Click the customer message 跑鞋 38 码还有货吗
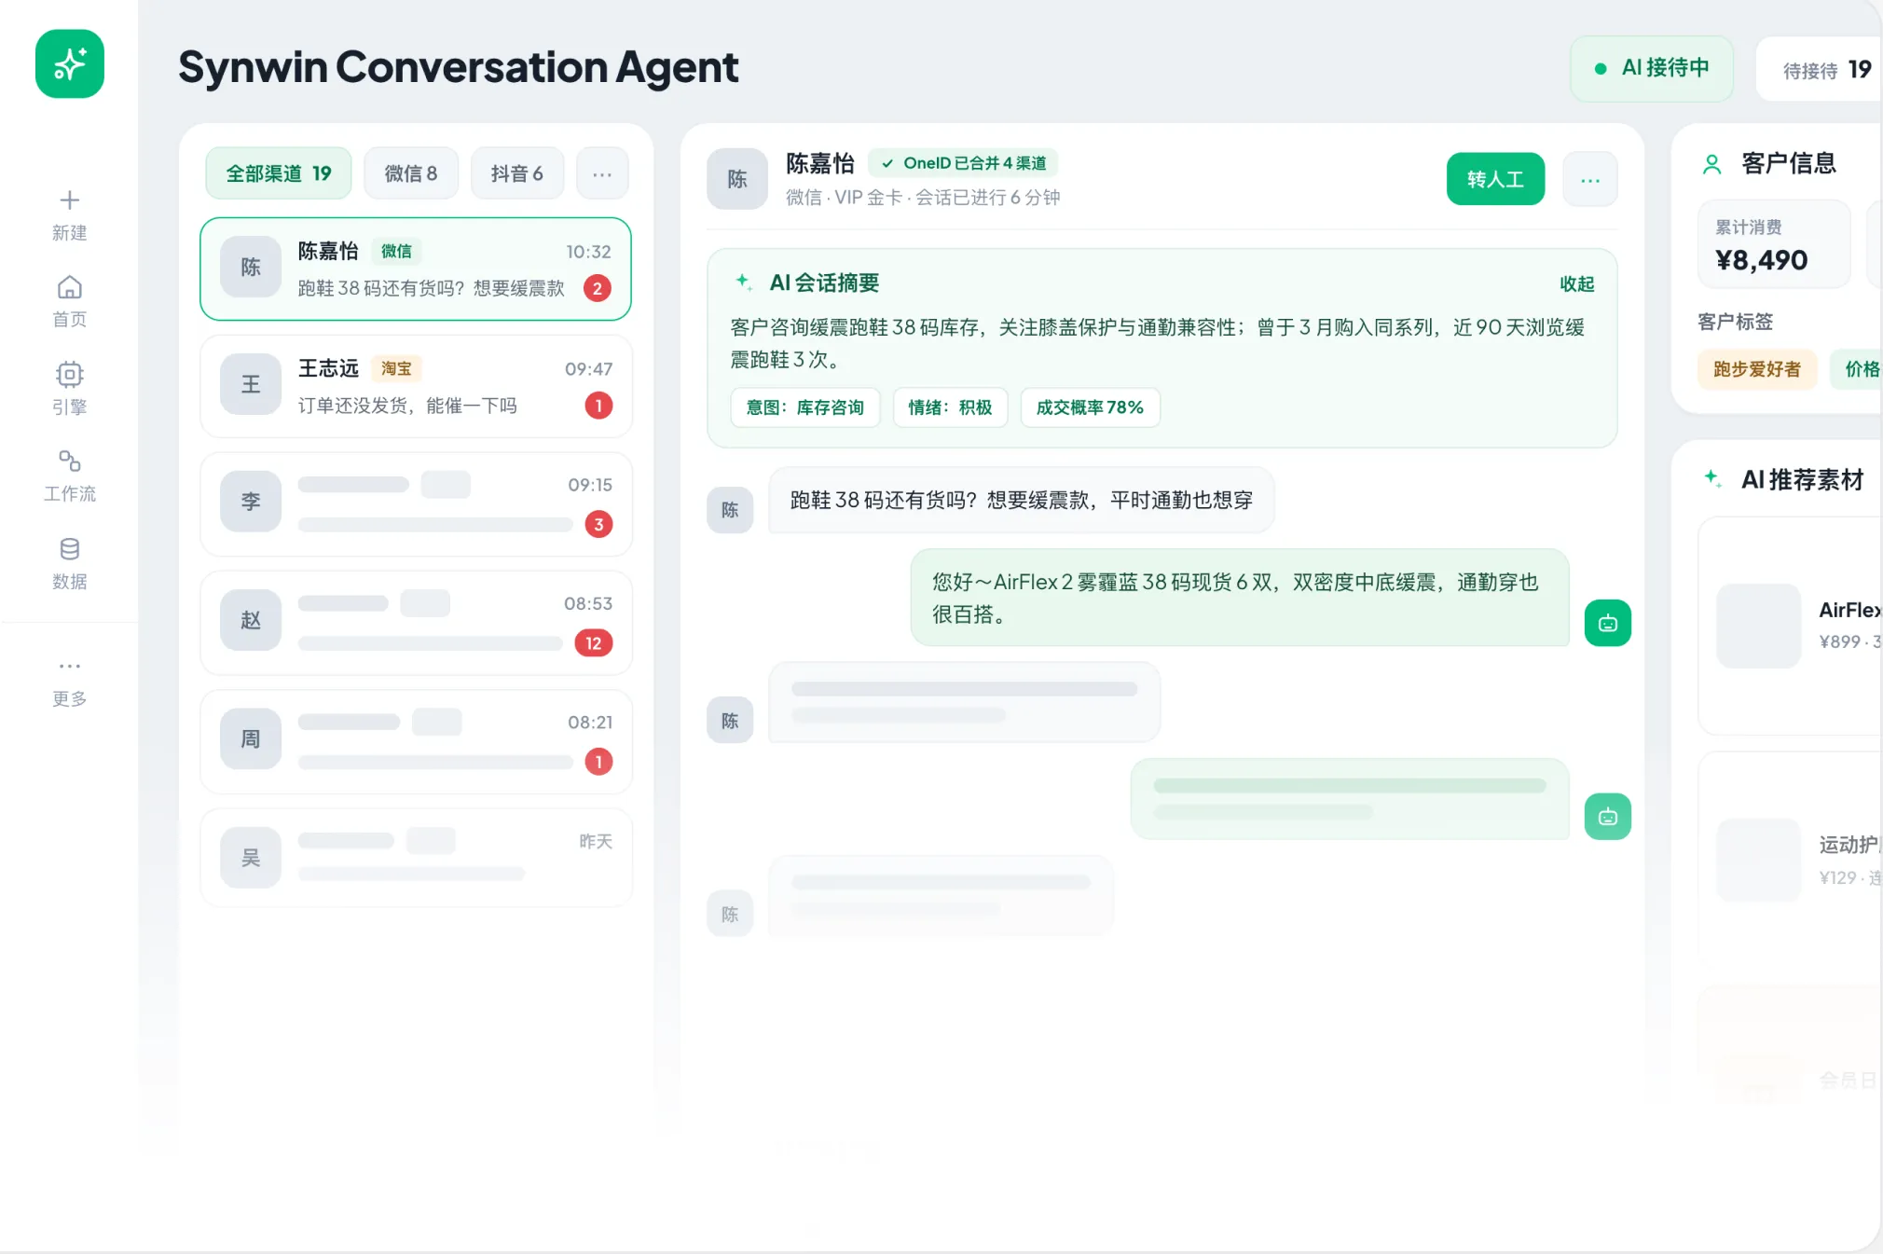 pyautogui.click(x=1021, y=501)
